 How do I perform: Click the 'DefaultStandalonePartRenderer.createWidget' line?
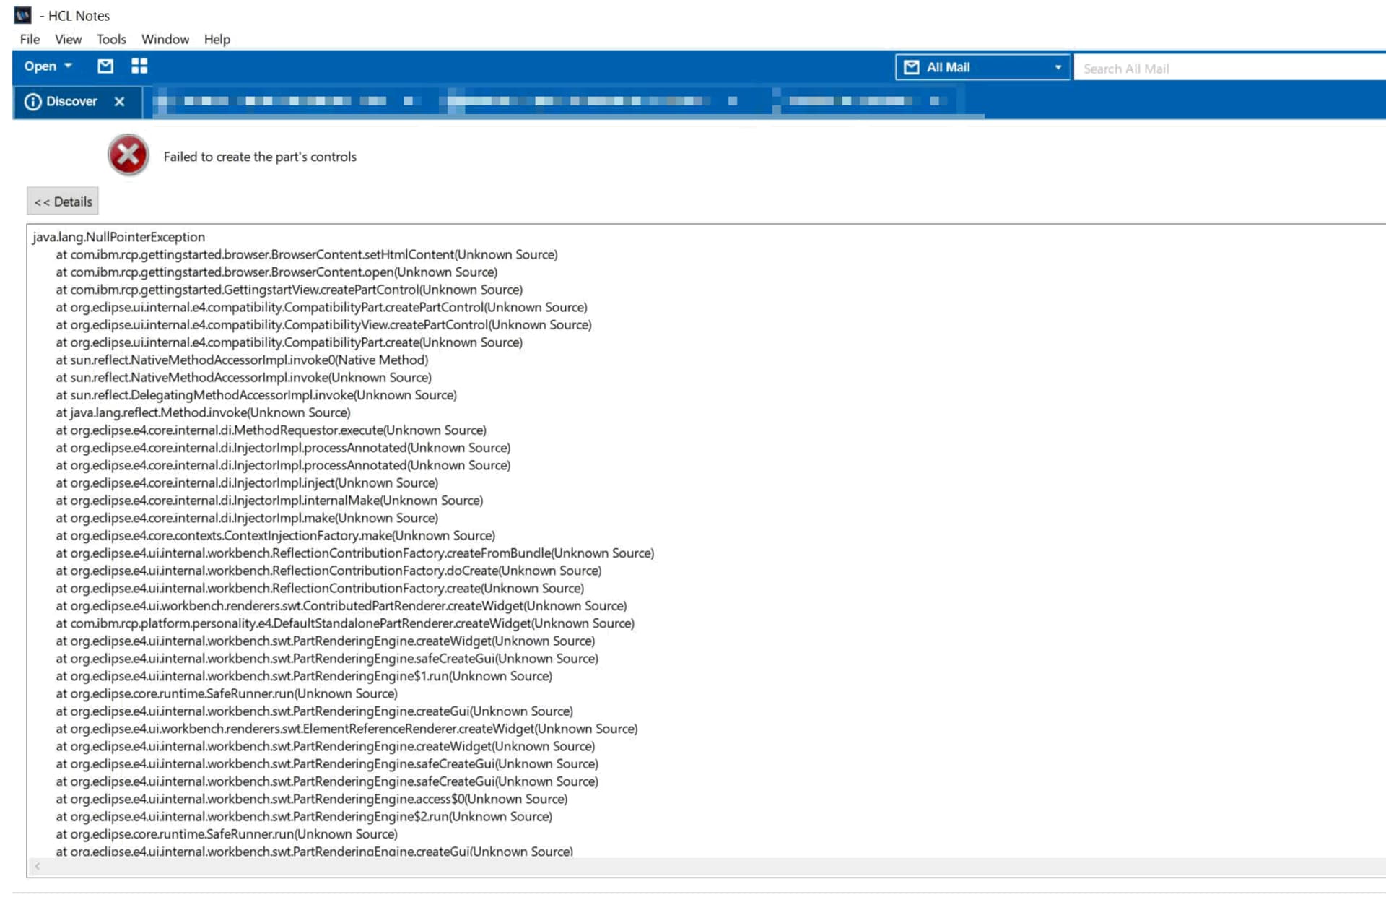[x=345, y=623]
